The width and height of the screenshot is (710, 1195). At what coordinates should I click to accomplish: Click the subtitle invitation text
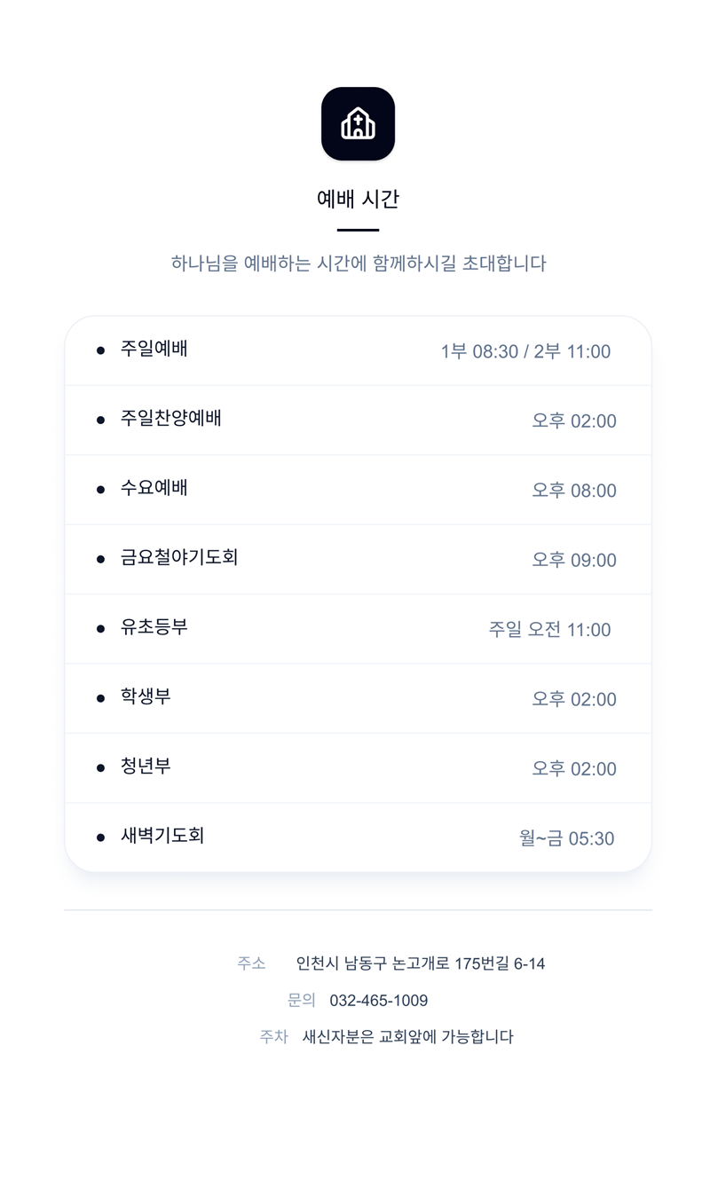click(358, 263)
